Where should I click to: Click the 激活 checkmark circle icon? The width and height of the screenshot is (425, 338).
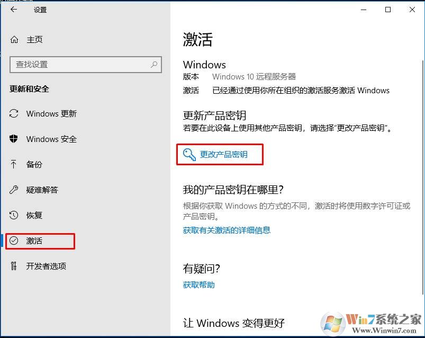(x=14, y=241)
